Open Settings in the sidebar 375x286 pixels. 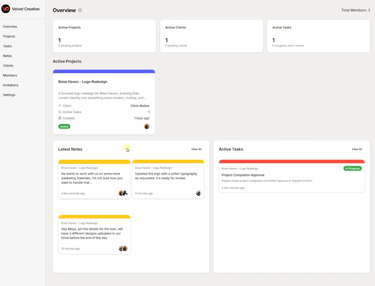pos(9,95)
